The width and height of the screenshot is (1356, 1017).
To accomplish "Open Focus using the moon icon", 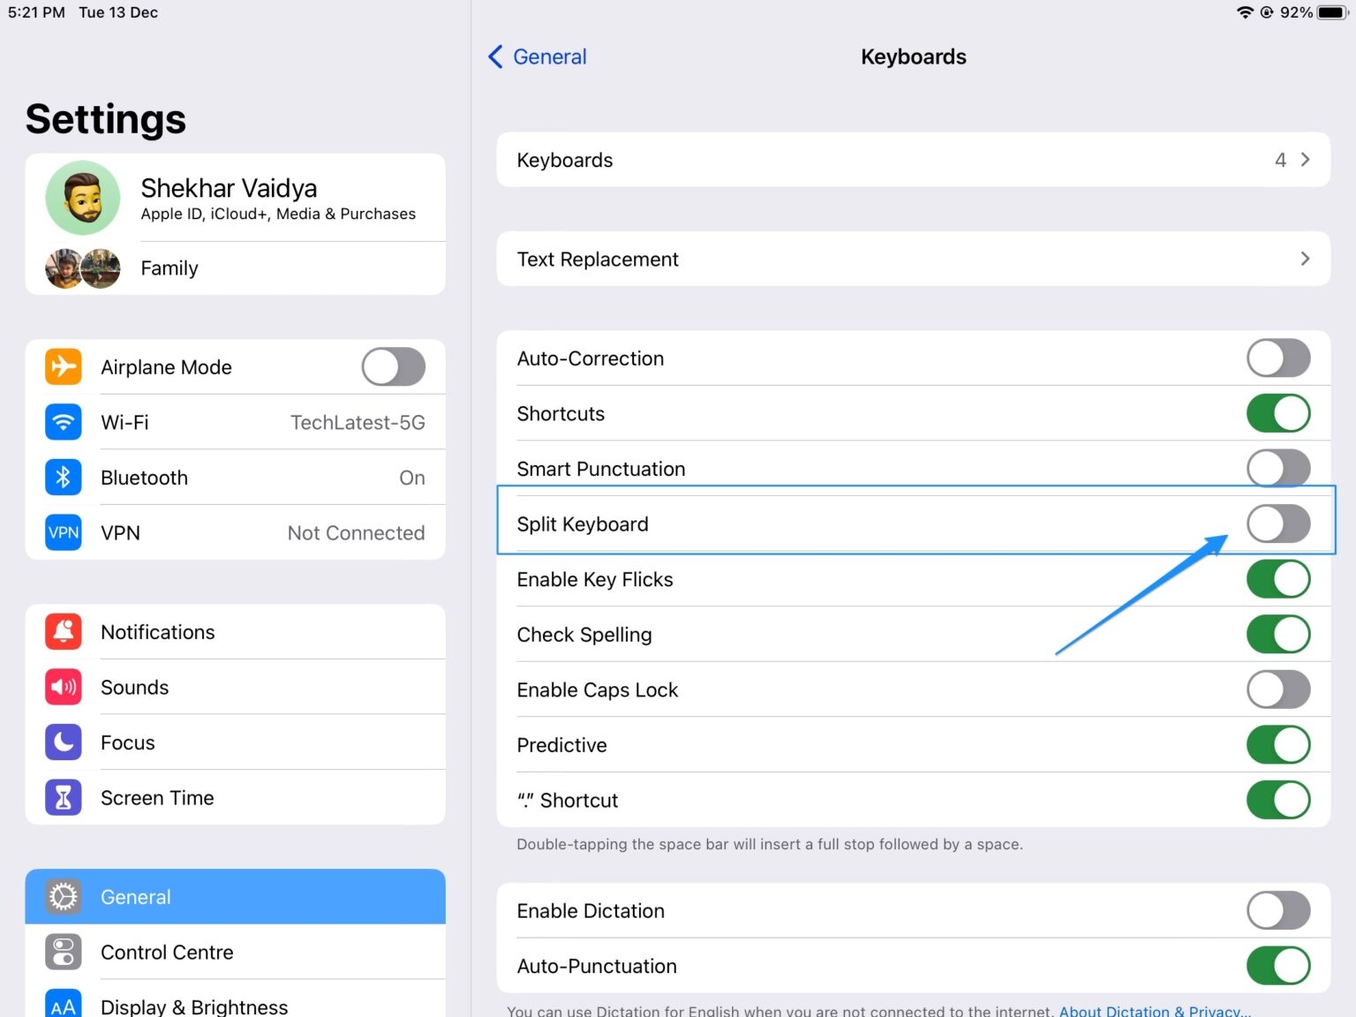I will [64, 742].
